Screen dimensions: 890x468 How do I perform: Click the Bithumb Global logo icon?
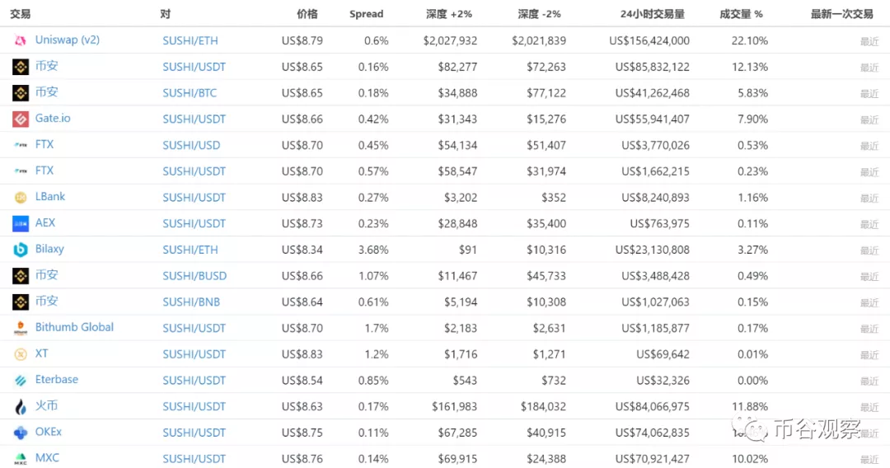[x=21, y=328]
